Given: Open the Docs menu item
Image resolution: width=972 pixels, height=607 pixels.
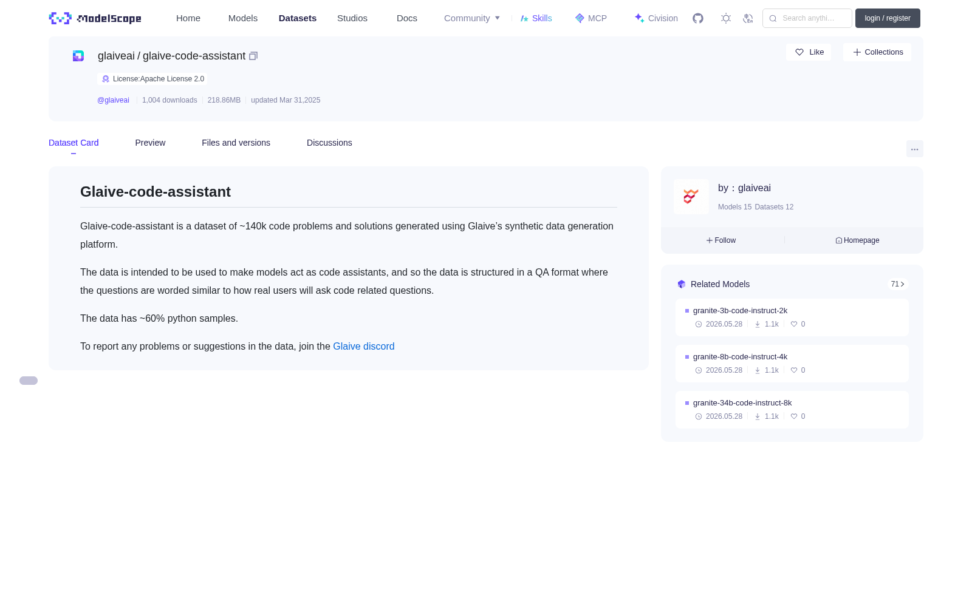Looking at the screenshot, I should click(407, 18).
